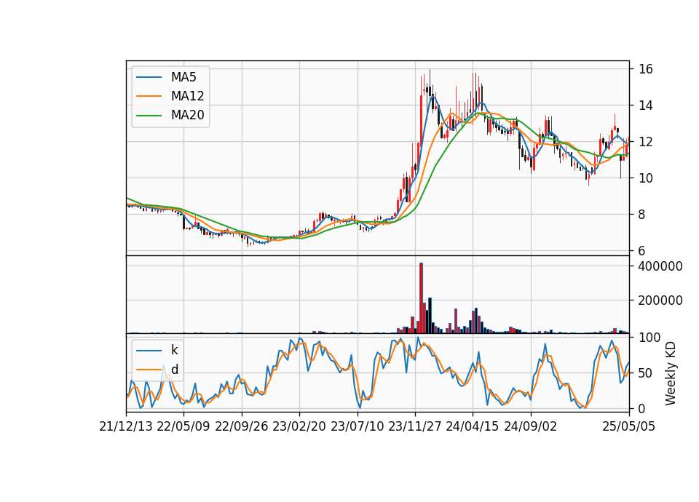Image resolution: width=699 pixels, height=502 pixels.
Task: Click the orange MA12 legend line
Action: (149, 96)
